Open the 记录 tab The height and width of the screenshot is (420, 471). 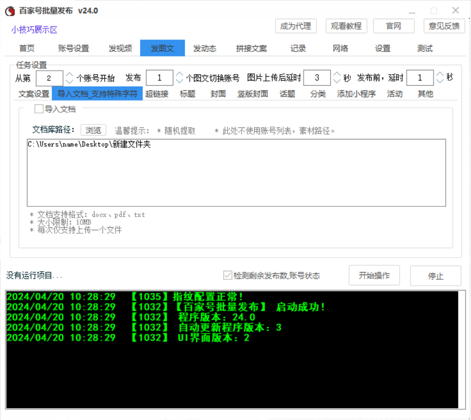pyautogui.click(x=298, y=48)
